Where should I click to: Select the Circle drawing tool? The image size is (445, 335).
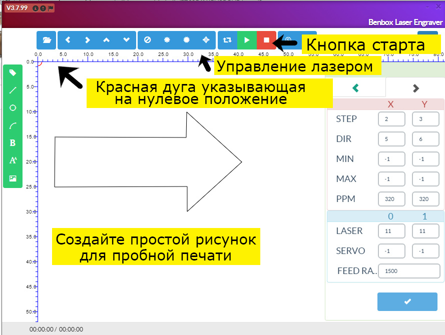(13, 107)
